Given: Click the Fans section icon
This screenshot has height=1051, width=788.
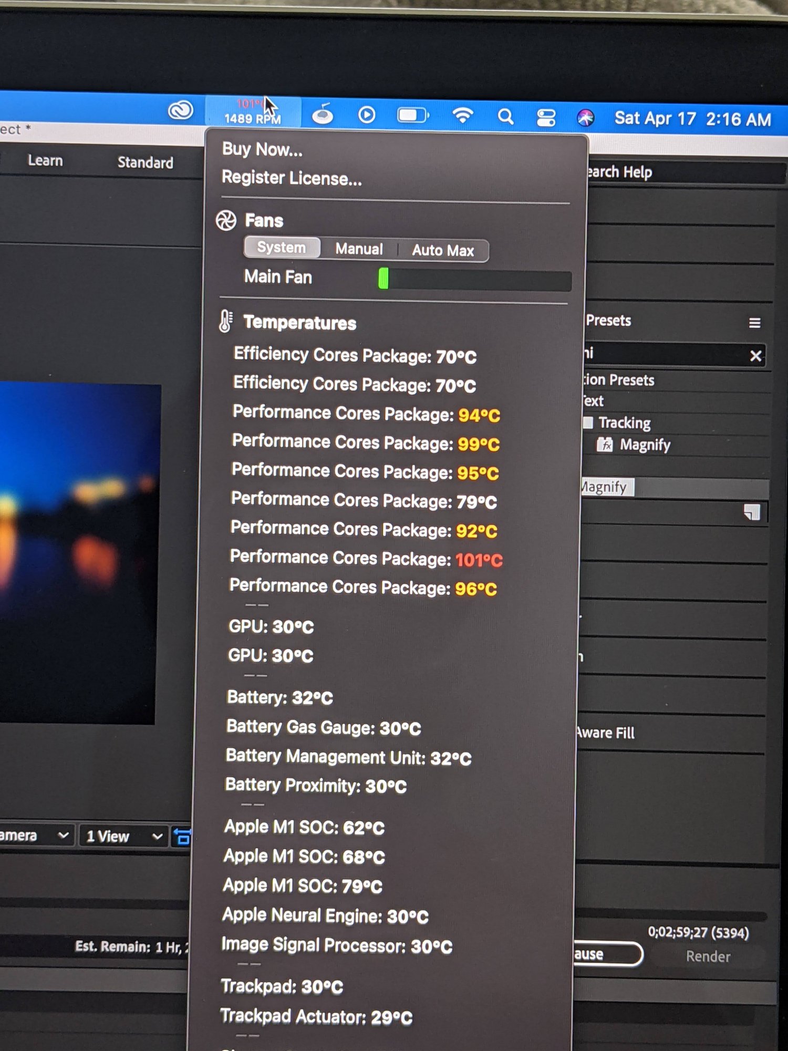Looking at the screenshot, I should click(226, 221).
